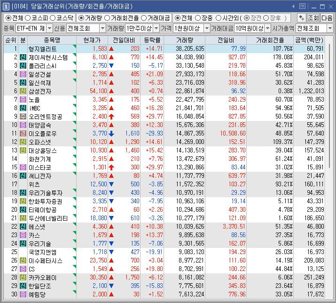Sort by the 거래회전율 column header
The width and height of the screenshot is (336, 303).
pos(270,40)
